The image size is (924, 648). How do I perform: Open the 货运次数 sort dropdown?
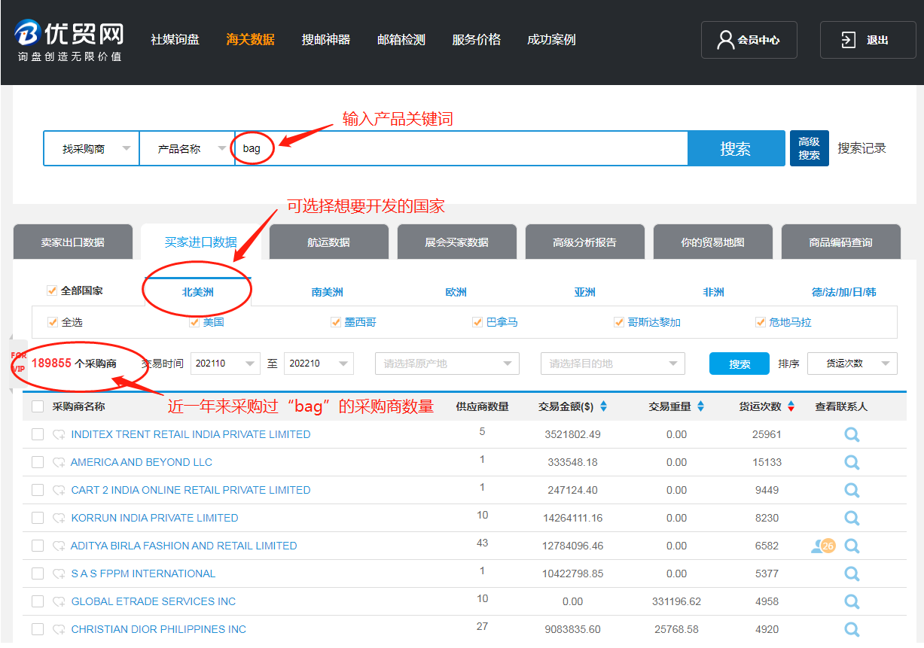pyautogui.click(x=852, y=364)
